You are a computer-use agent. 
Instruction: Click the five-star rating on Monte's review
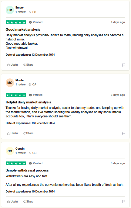(16, 95)
